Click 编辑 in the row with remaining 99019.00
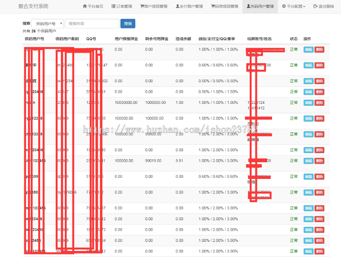The image size is (341, 257). pos(308,161)
